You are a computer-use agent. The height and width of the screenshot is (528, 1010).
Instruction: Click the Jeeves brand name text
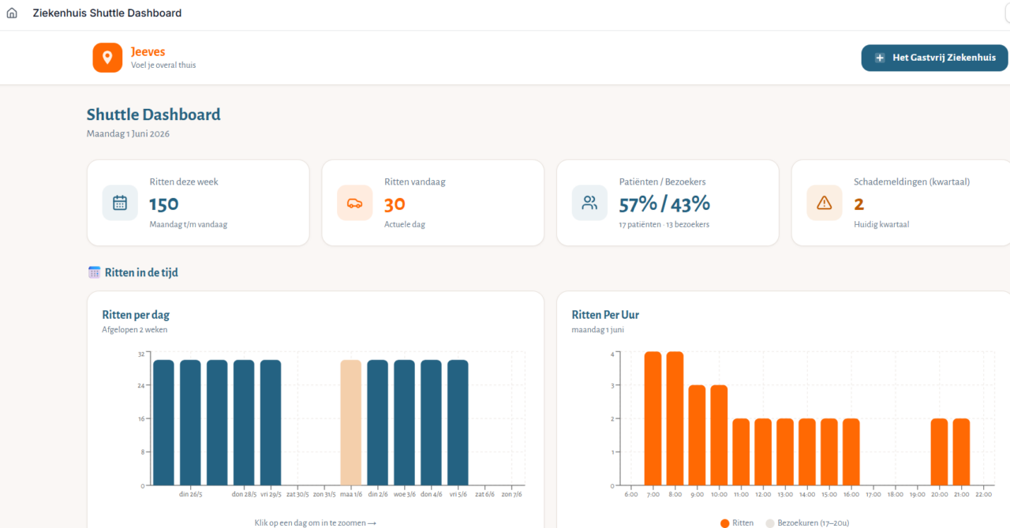click(148, 52)
